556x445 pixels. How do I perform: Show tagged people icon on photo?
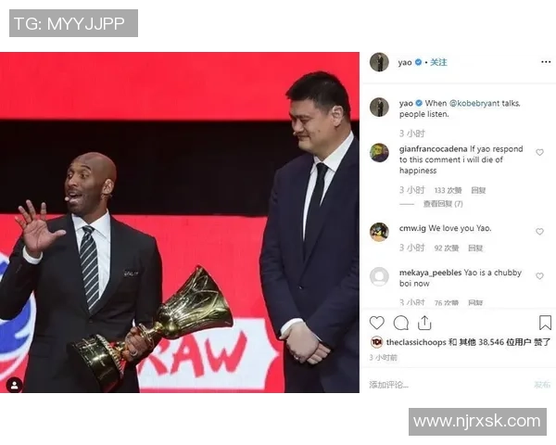click(x=14, y=386)
